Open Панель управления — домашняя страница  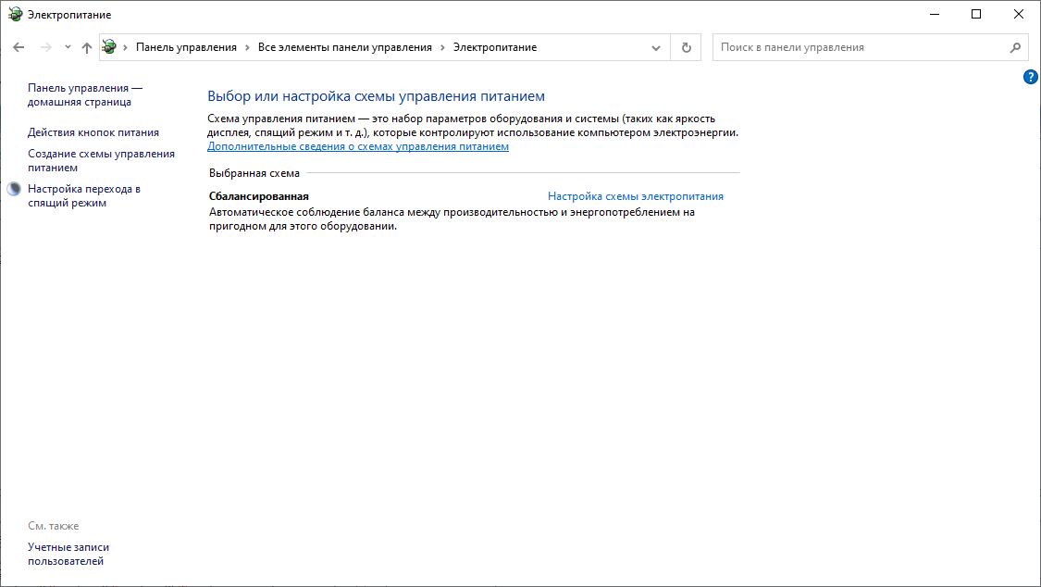point(85,95)
